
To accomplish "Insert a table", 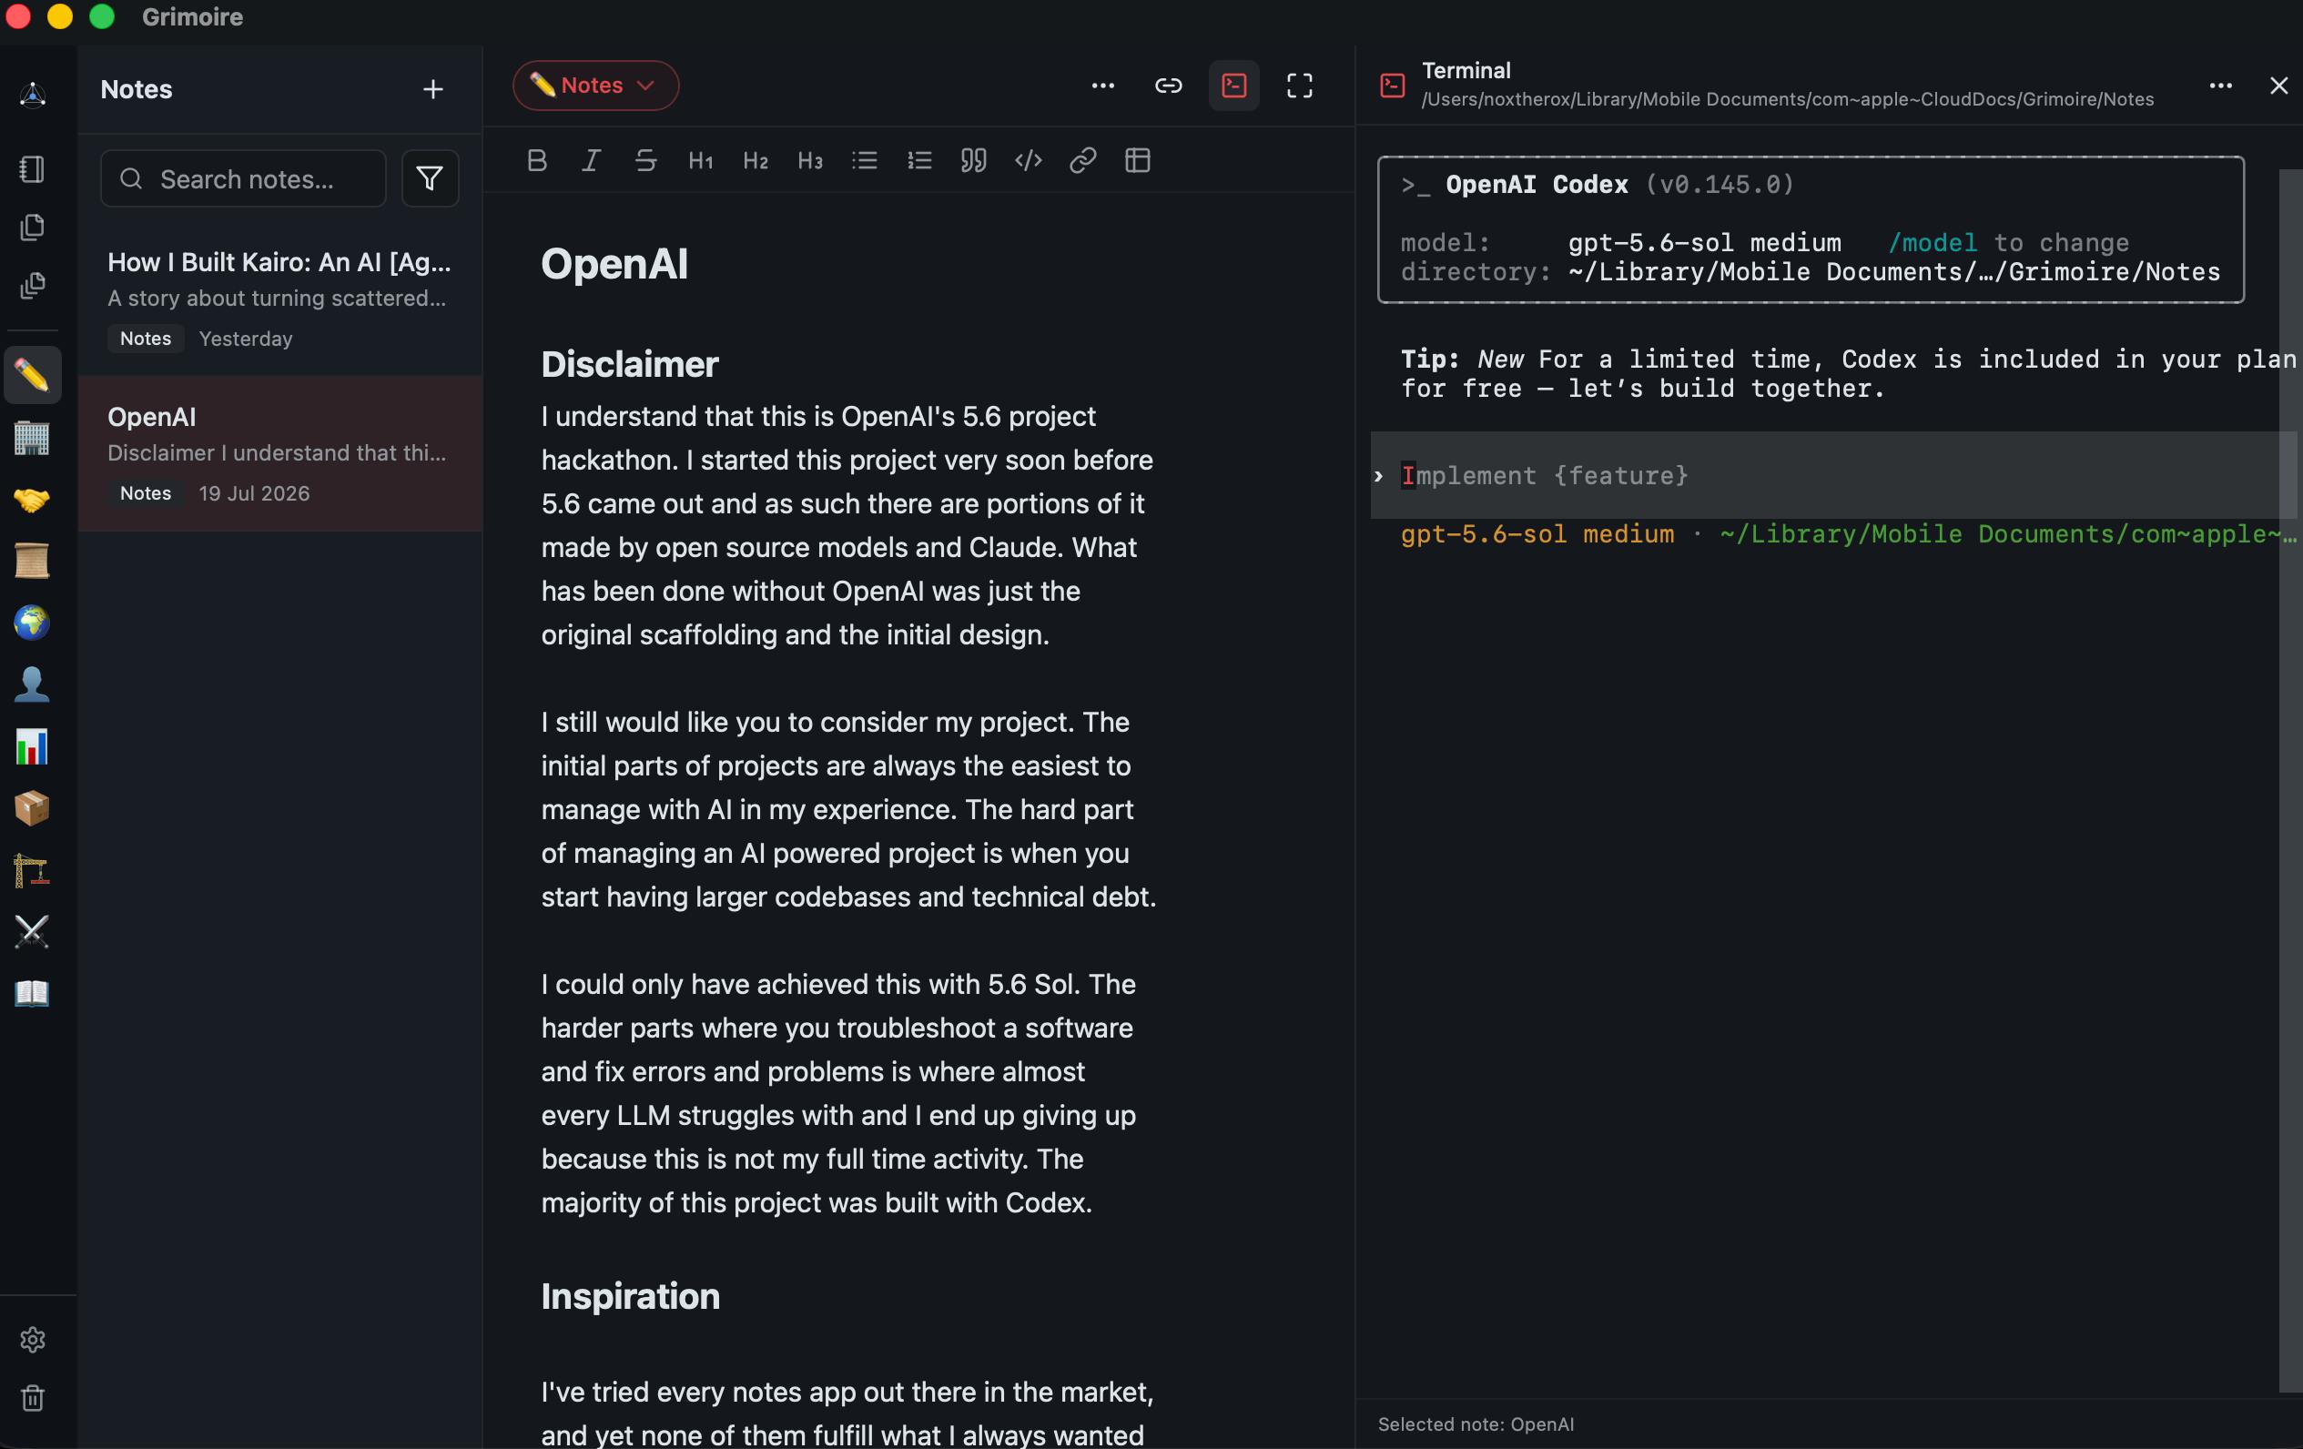I will click(1137, 159).
